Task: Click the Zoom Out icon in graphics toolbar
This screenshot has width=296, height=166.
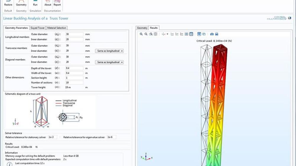Action: (146, 34)
